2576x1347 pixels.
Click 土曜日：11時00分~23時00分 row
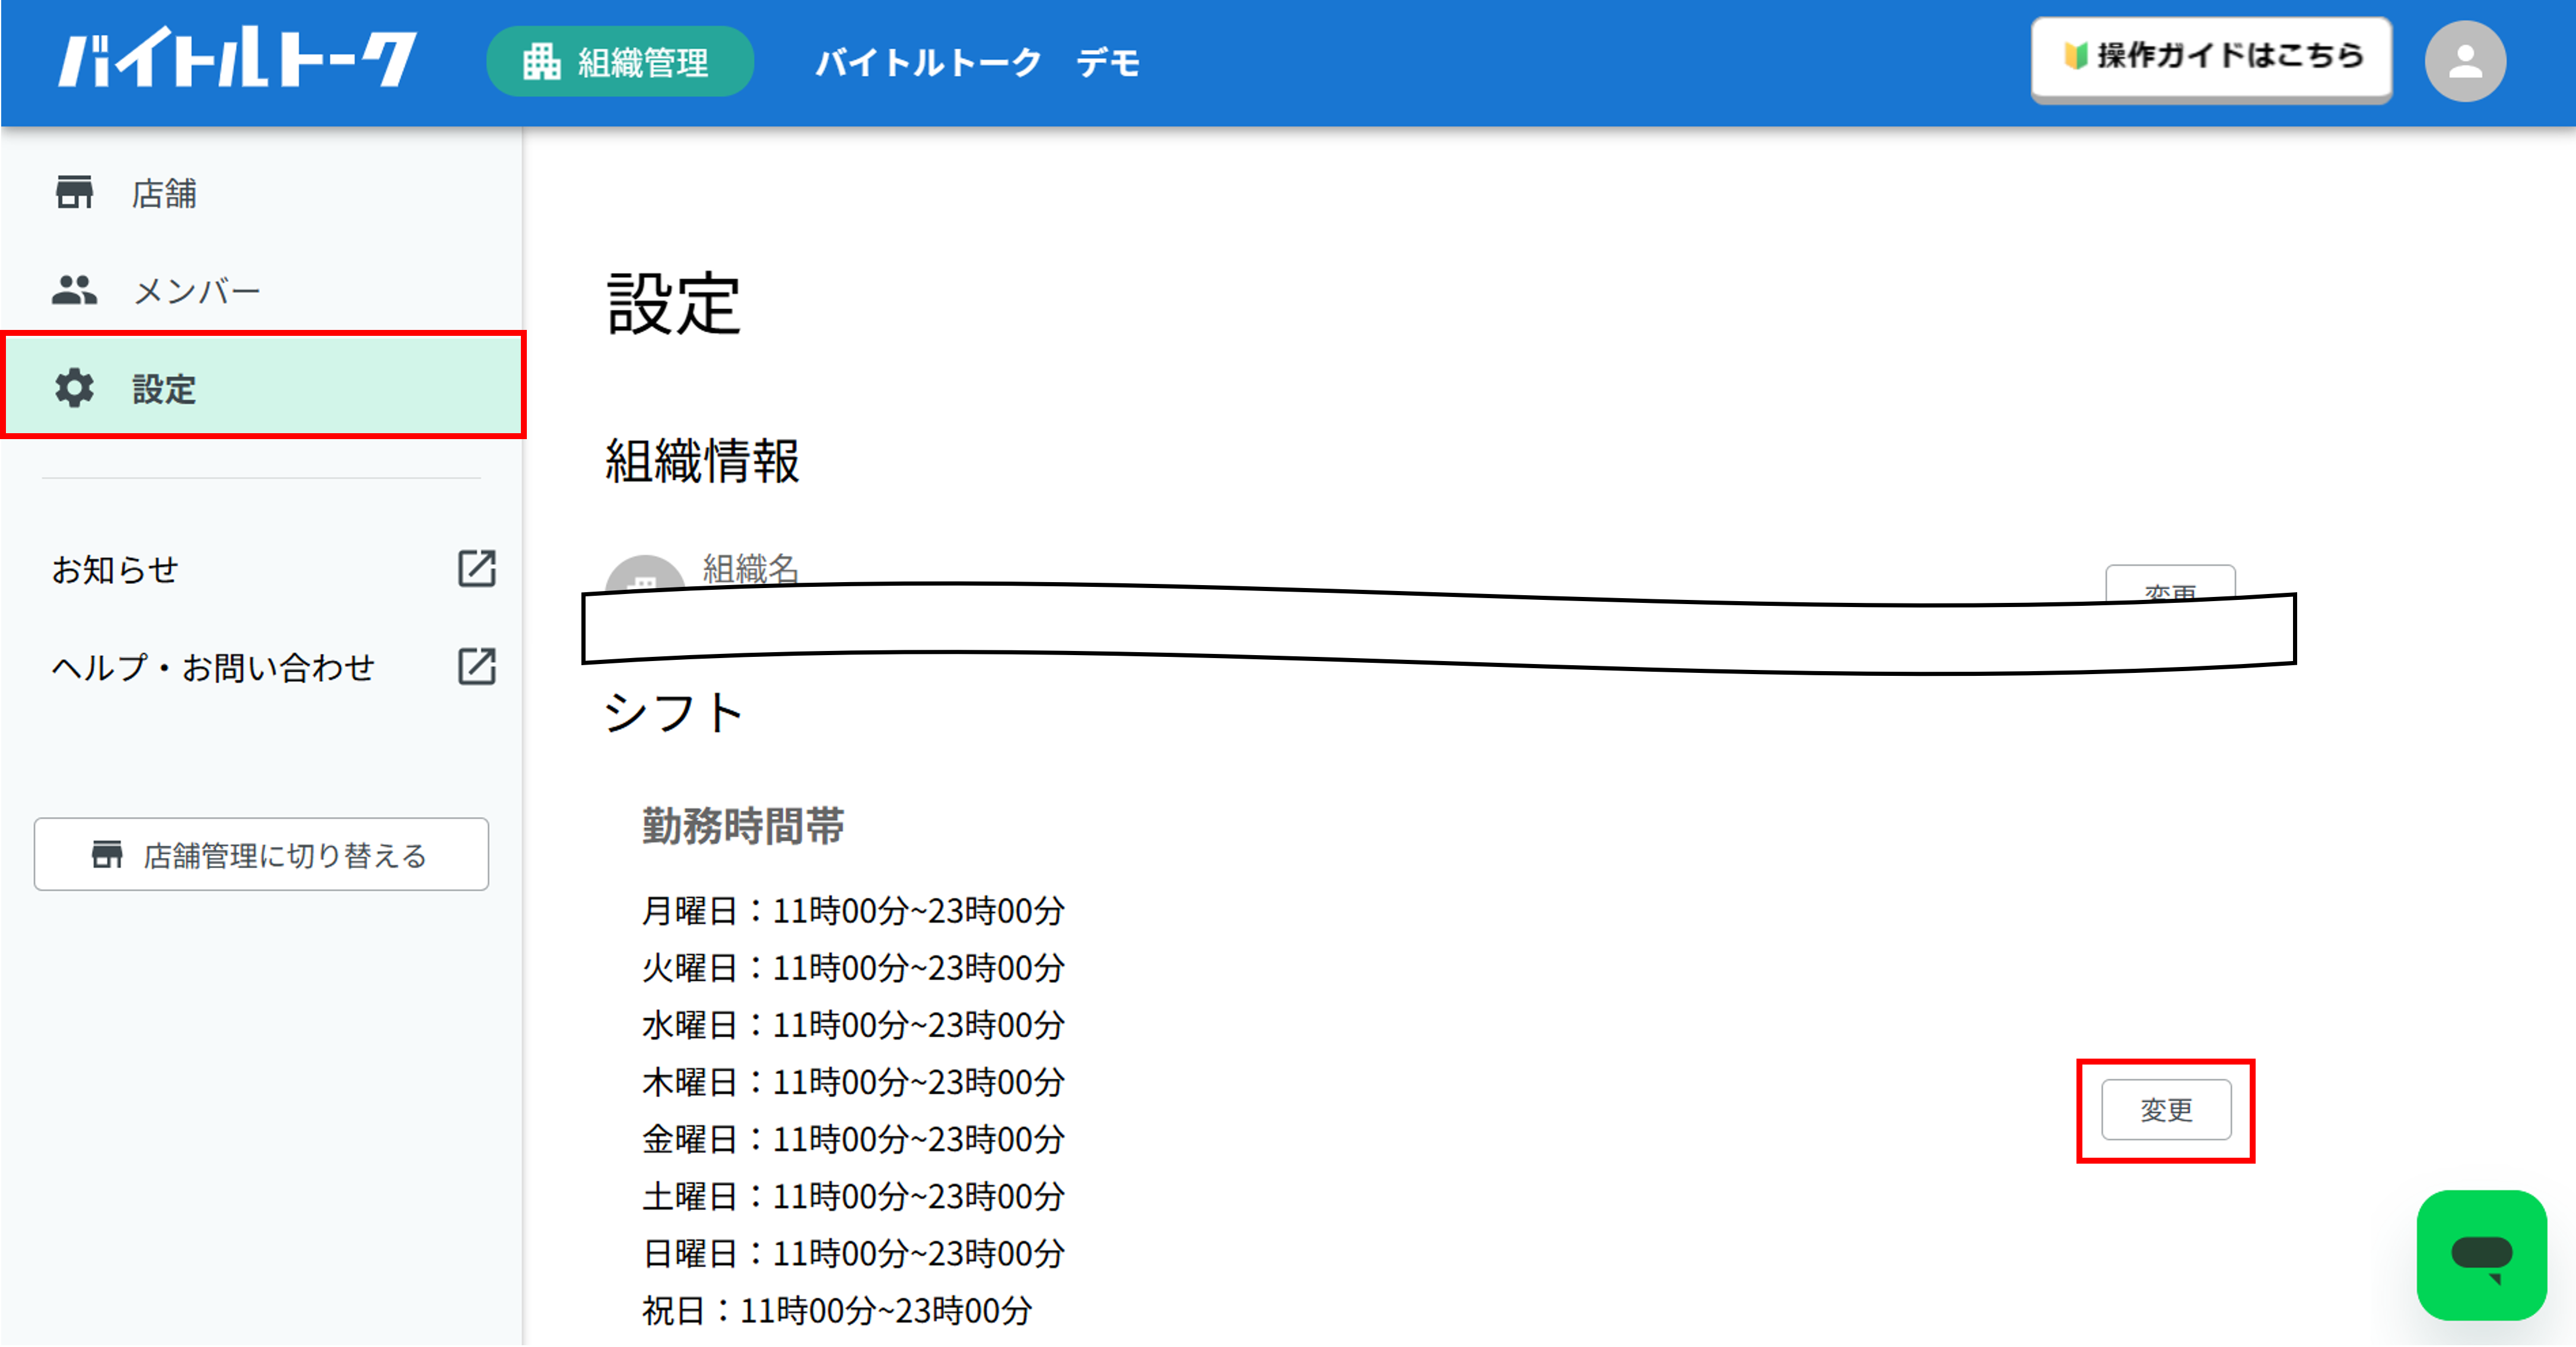tap(853, 1196)
